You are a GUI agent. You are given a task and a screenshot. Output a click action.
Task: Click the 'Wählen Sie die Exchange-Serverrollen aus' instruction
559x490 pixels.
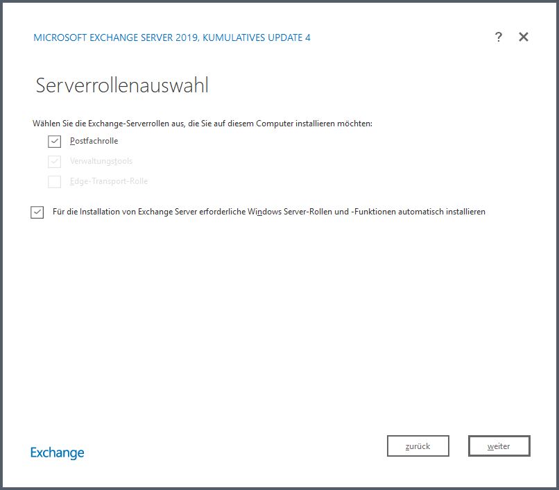click(202, 124)
